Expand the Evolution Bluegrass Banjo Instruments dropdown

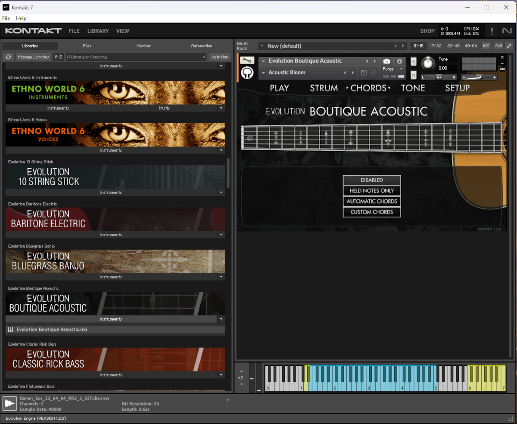[221, 277]
